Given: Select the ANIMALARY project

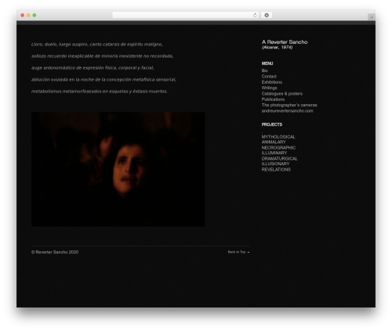Looking at the screenshot, I should point(274,142).
